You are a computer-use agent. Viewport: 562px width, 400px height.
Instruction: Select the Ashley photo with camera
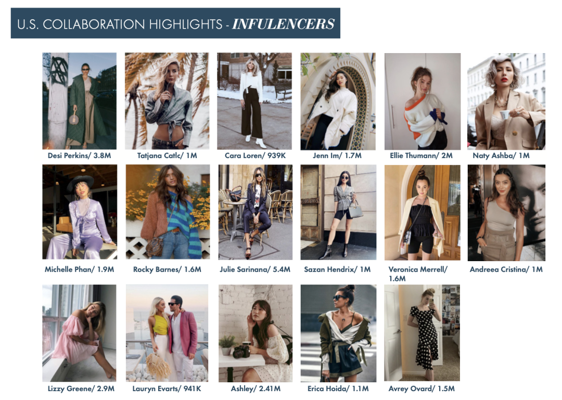(x=256, y=333)
